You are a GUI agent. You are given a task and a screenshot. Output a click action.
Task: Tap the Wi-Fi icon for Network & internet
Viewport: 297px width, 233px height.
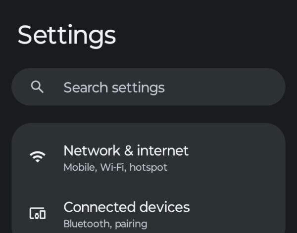click(x=37, y=157)
